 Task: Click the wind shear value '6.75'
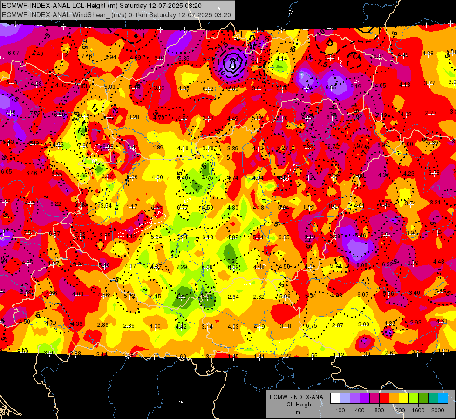311,326
